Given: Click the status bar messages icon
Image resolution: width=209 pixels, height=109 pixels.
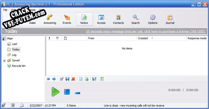Looking at the screenshot, I should point(22,105).
